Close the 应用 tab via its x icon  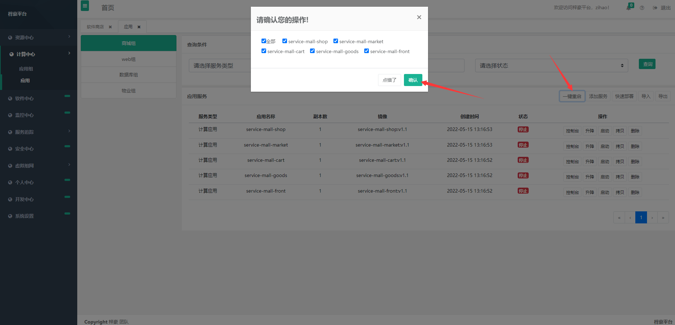coord(139,27)
